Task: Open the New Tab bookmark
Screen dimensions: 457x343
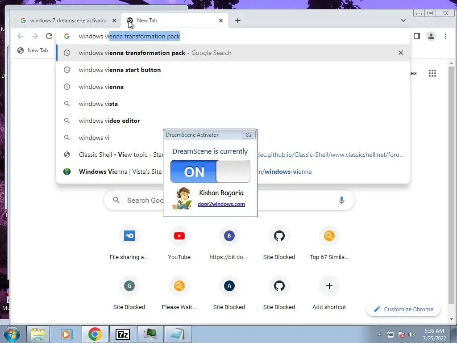Action: [x=33, y=50]
